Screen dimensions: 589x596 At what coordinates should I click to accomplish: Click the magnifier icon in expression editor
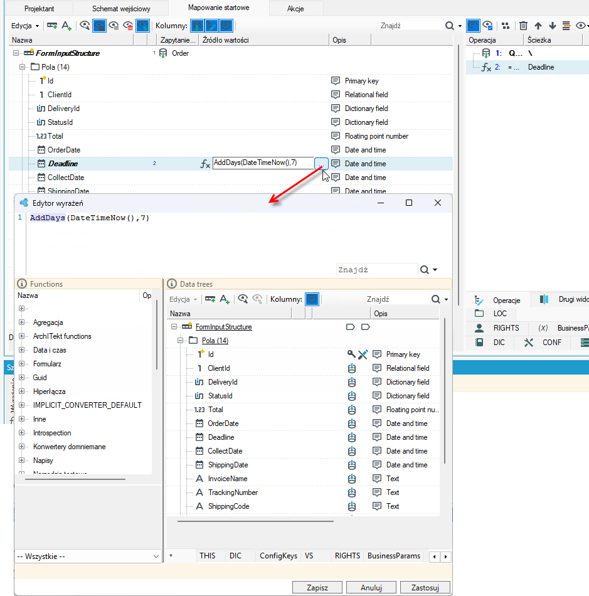tap(425, 270)
